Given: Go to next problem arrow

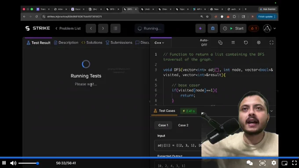Looking at the screenshot, I should [103, 29].
